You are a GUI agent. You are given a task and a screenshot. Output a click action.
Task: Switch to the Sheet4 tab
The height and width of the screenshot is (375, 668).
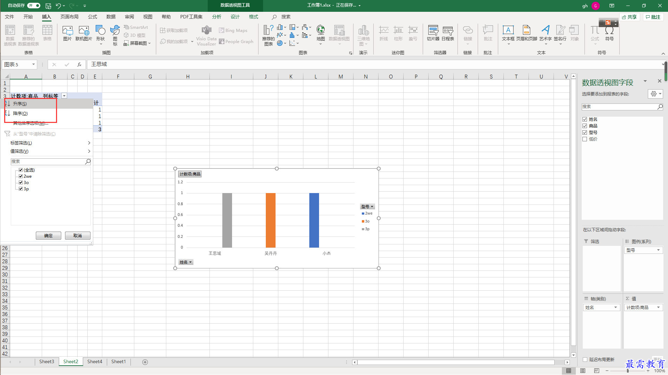click(95, 362)
